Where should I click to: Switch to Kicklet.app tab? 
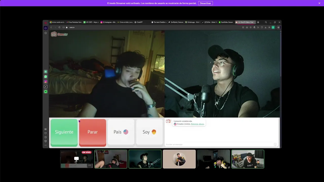[193, 22]
